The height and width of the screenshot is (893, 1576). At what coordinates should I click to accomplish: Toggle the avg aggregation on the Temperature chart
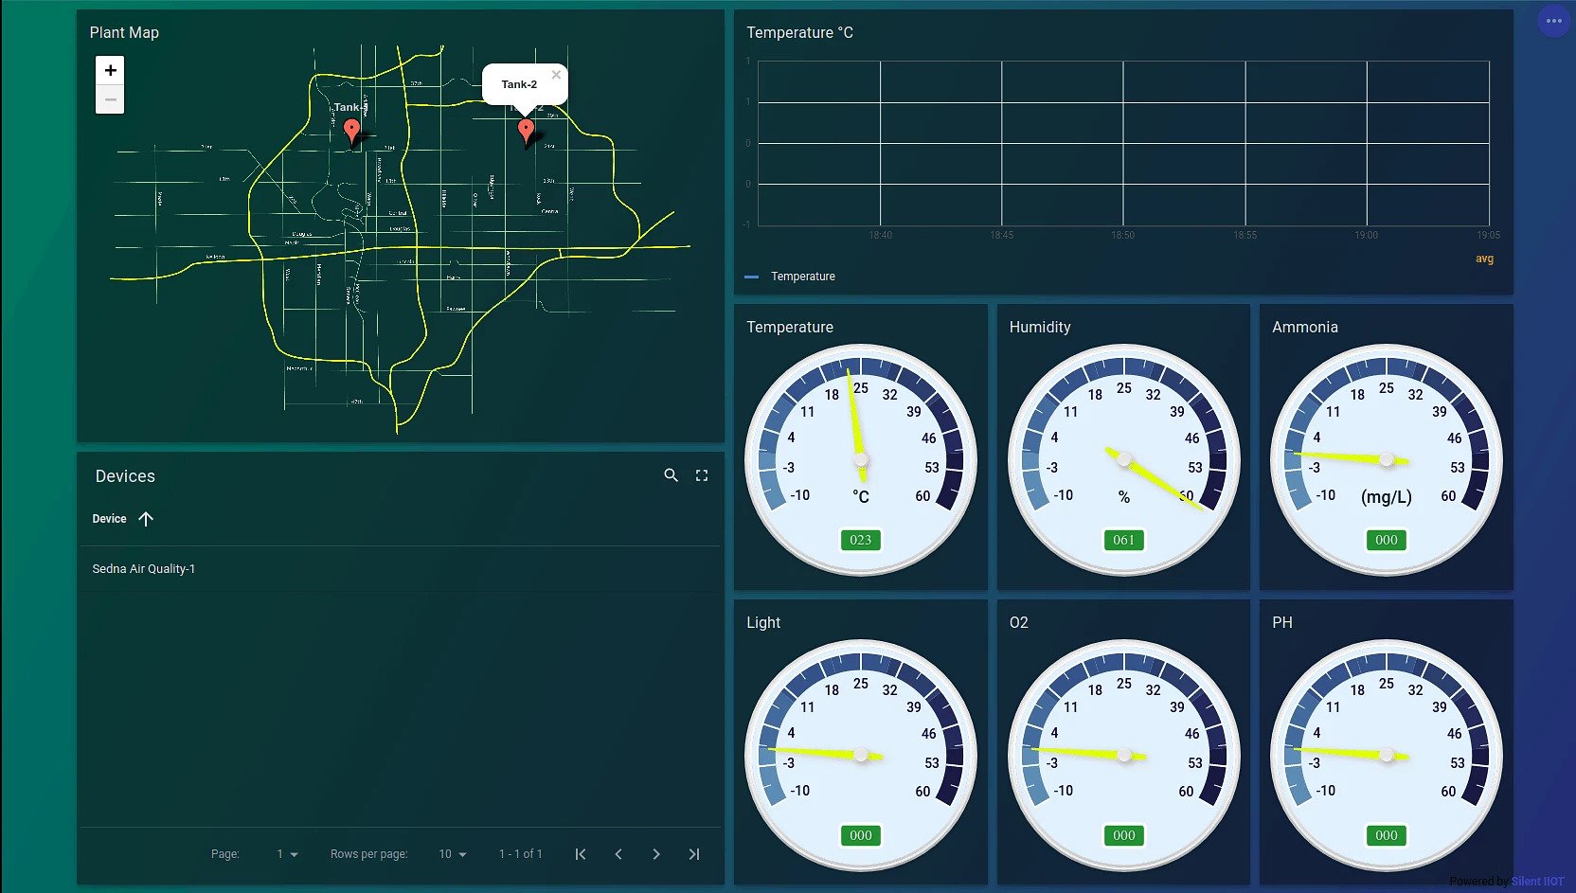1484,259
